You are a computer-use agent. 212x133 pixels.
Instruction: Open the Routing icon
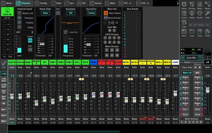pyautogui.click(x=192, y=4)
